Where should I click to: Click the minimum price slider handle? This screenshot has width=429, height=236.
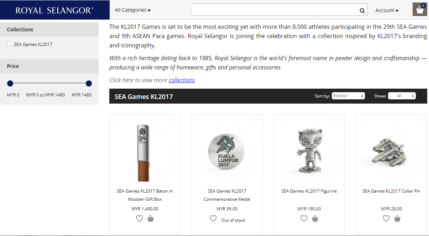(x=10, y=83)
